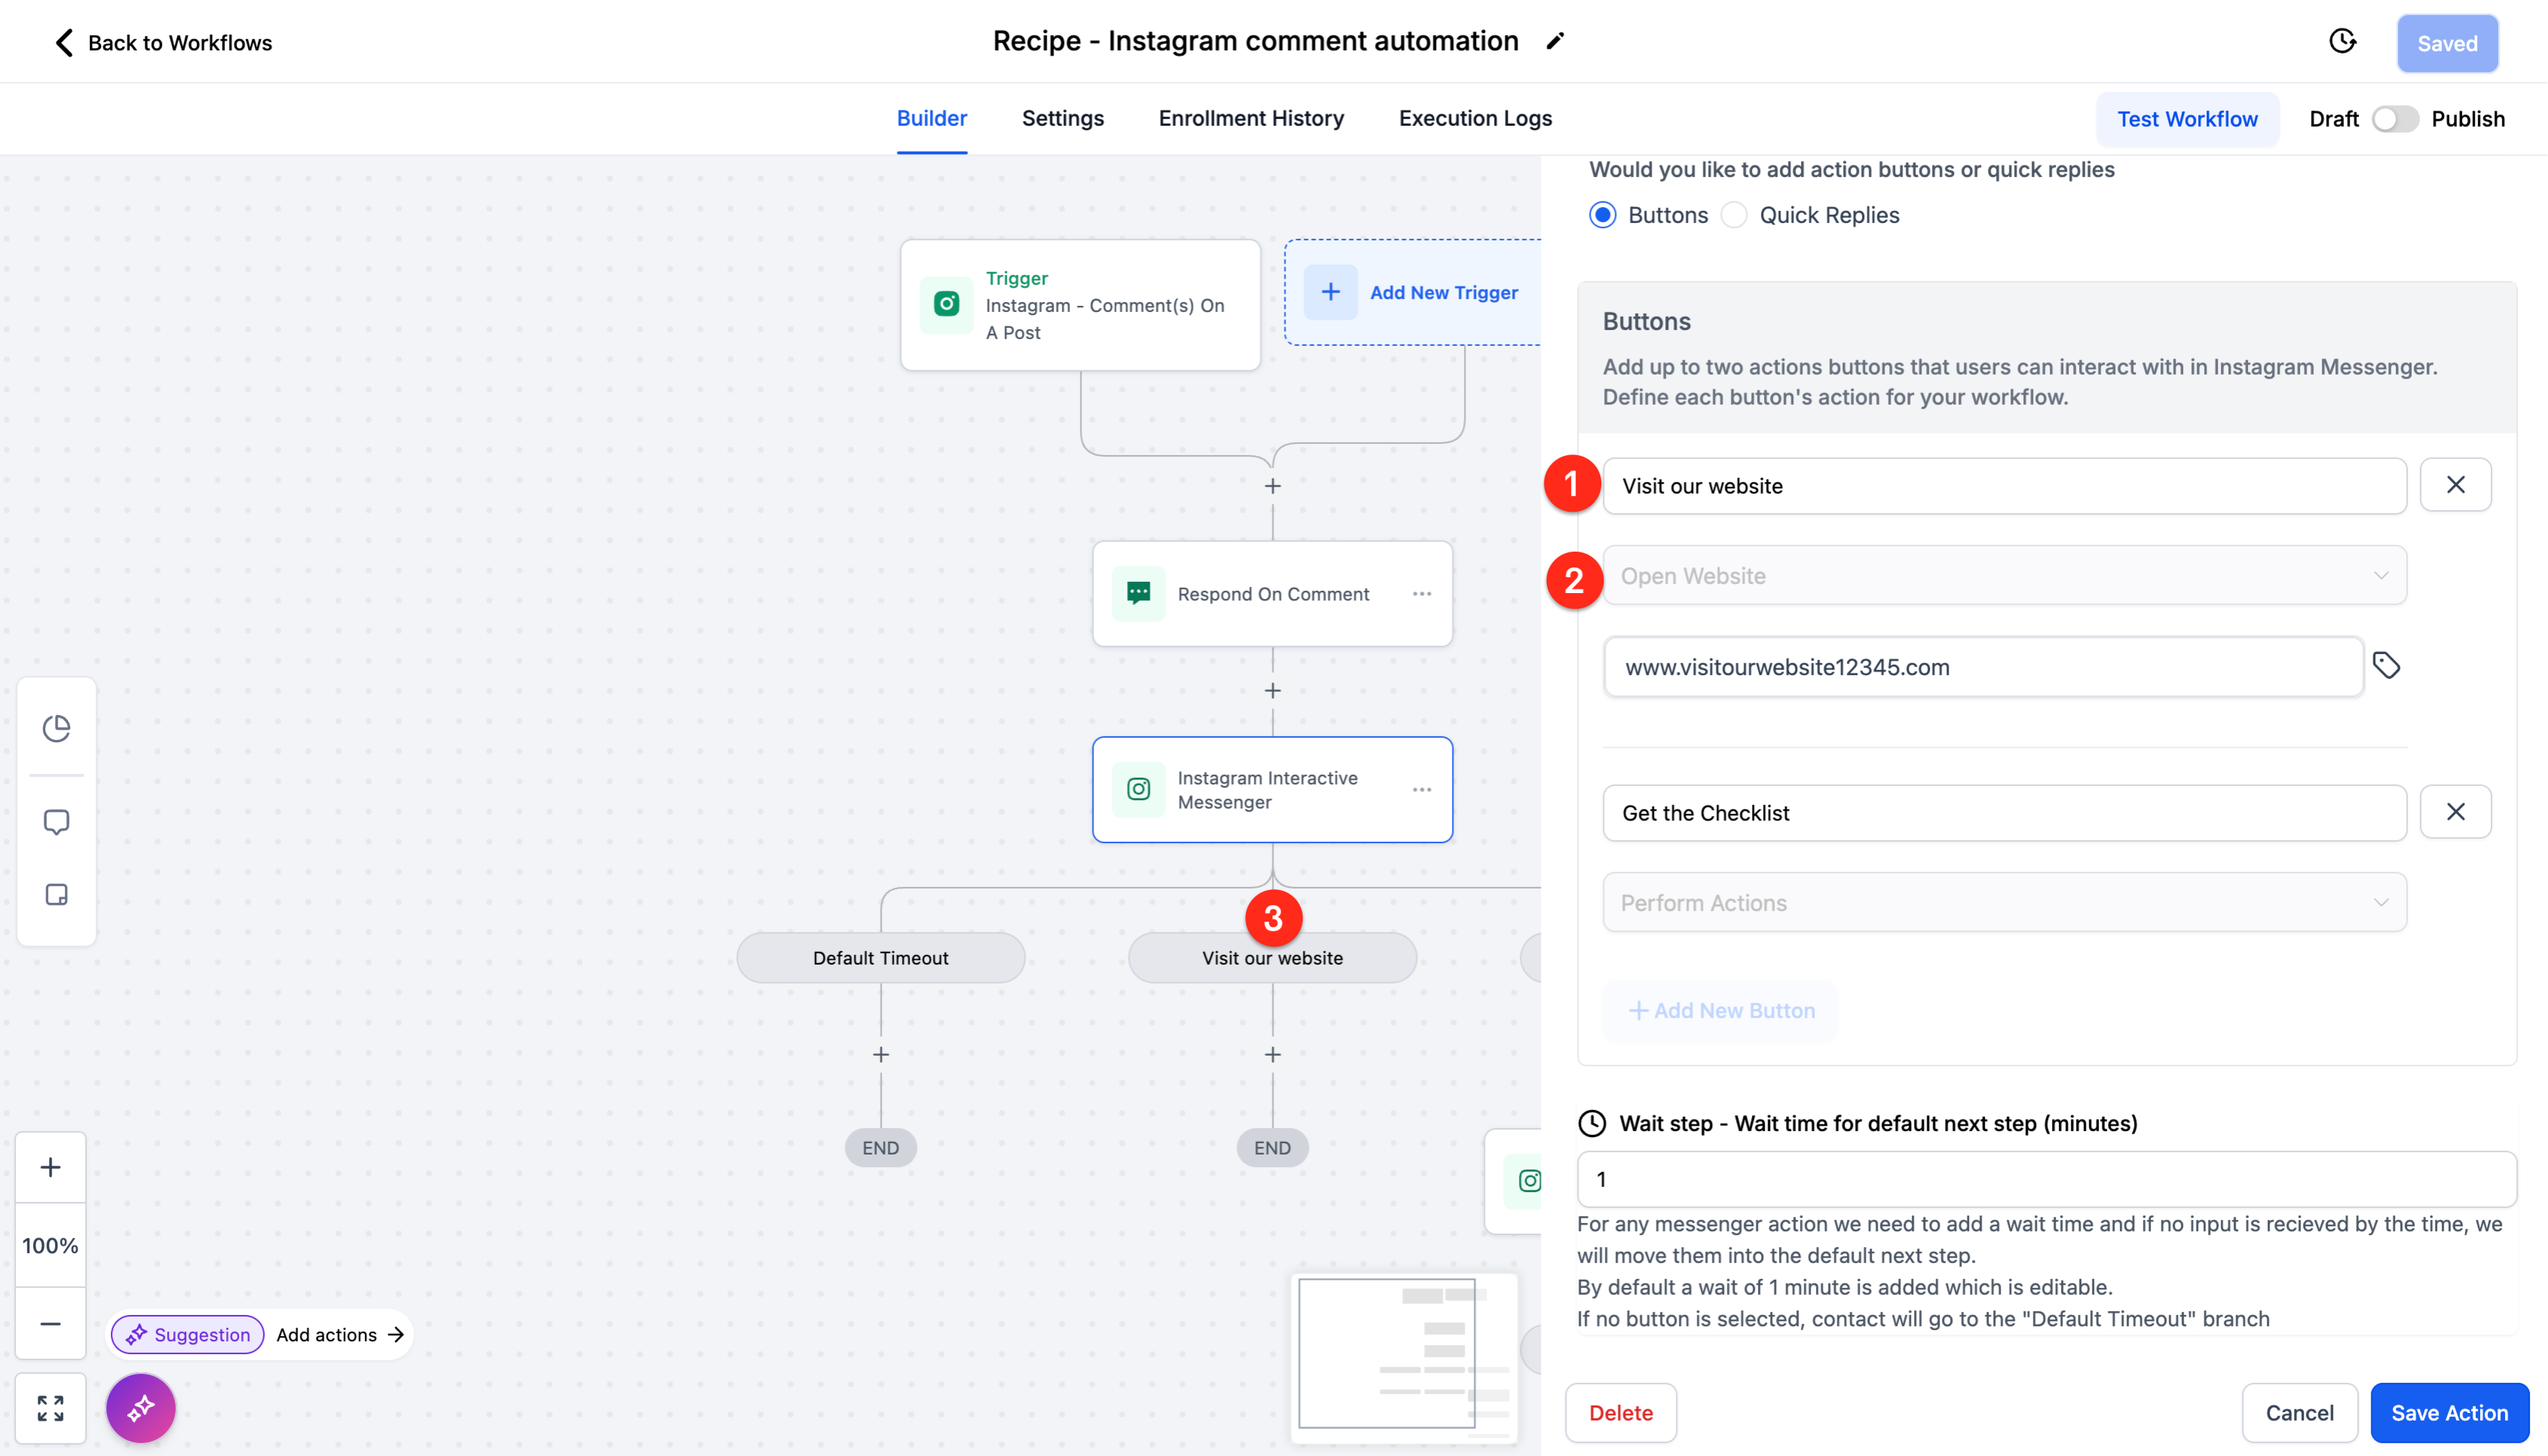Select the Quick Replies radio option
Screen dimensions: 2548x1456
(1735, 215)
